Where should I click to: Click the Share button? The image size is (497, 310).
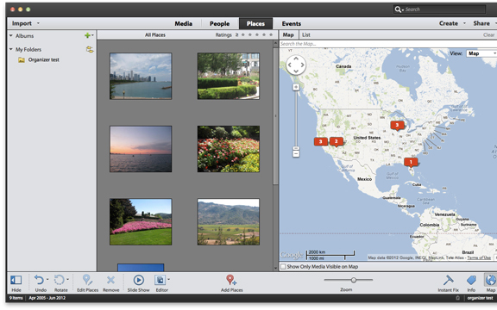click(481, 23)
